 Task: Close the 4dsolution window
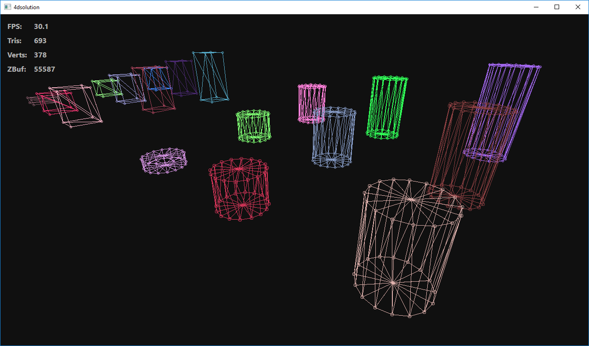(578, 7)
